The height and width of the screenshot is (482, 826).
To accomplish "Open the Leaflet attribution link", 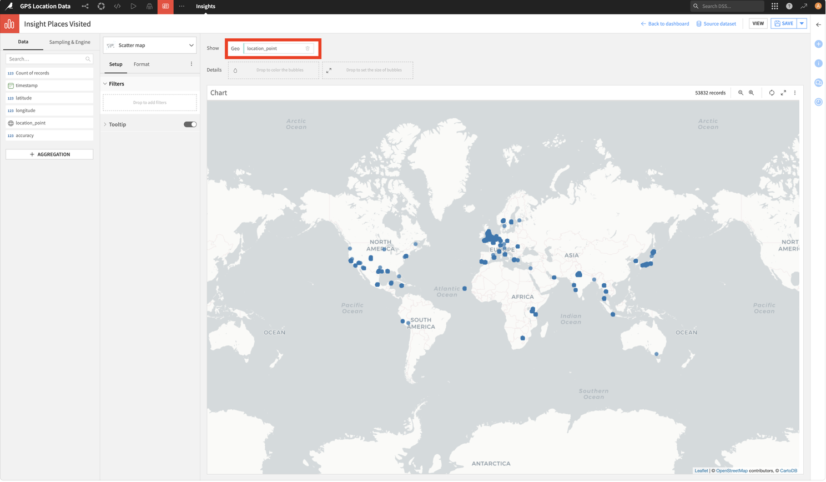I will click(701, 470).
